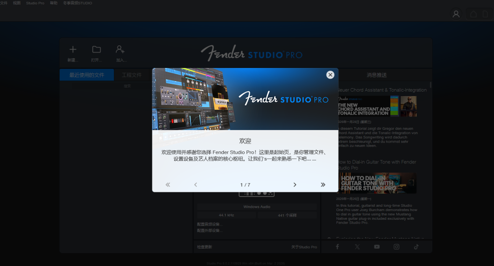Open the 冬季音频STUDIO menu
Image resolution: width=494 pixels, height=266 pixels.
pyautogui.click(x=78, y=3)
